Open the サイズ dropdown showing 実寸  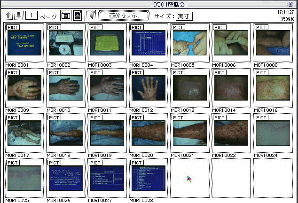point(183,16)
